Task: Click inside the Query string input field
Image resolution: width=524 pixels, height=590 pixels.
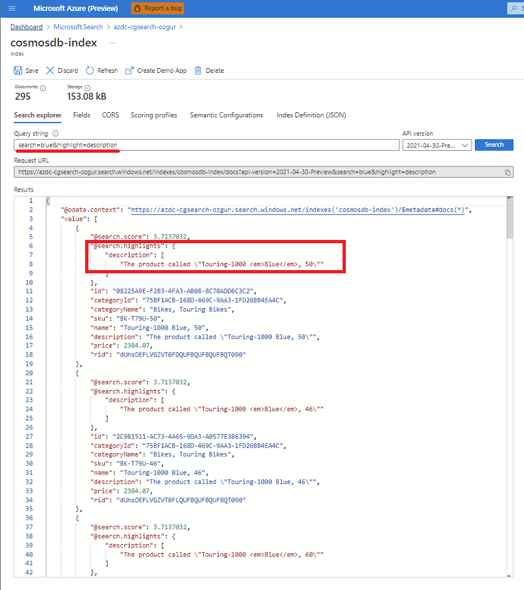Action: click(196, 144)
